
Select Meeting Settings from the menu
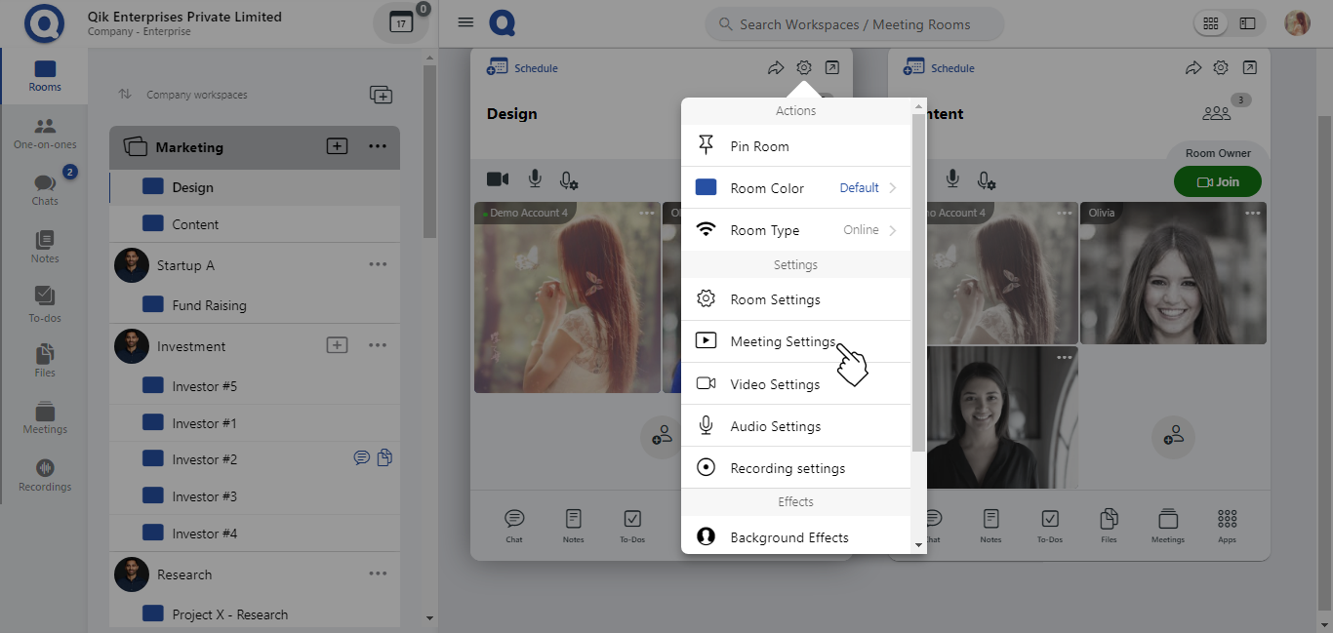pyautogui.click(x=783, y=341)
